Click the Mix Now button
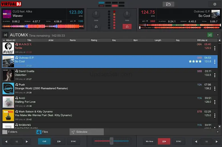The width and height of the screenshot is (222, 147). click(149, 141)
